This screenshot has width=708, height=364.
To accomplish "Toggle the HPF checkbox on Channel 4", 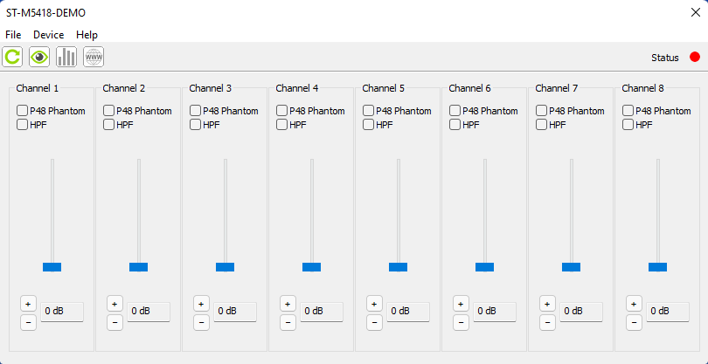I will click(x=282, y=125).
